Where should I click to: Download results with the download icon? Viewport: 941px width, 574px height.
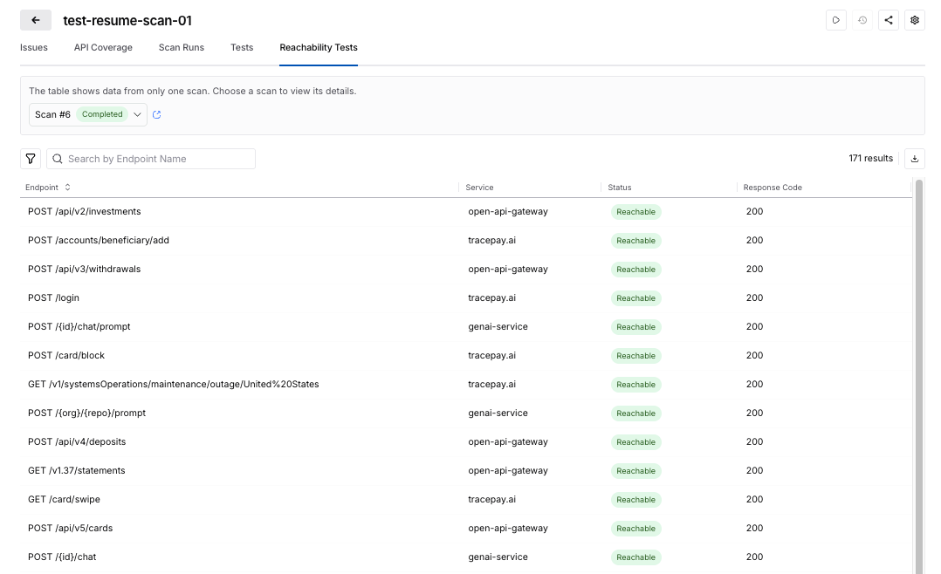point(915,159)
